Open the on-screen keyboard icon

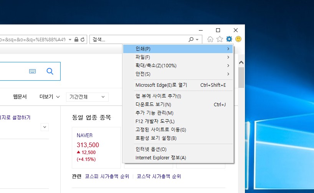click(33, 71)
